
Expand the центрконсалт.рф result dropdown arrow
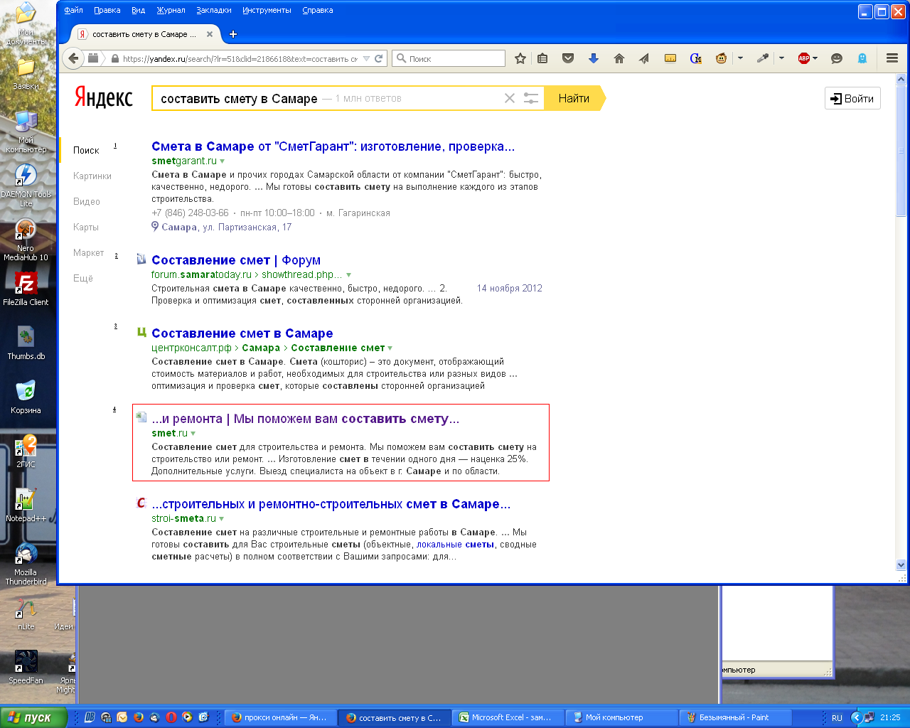pos(390,348)
